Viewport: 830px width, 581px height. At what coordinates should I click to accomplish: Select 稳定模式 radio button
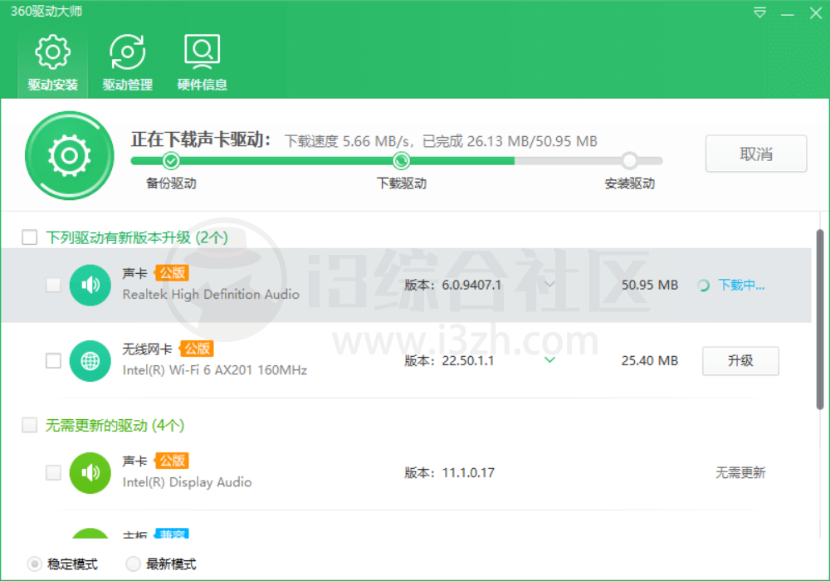[35, 564]
